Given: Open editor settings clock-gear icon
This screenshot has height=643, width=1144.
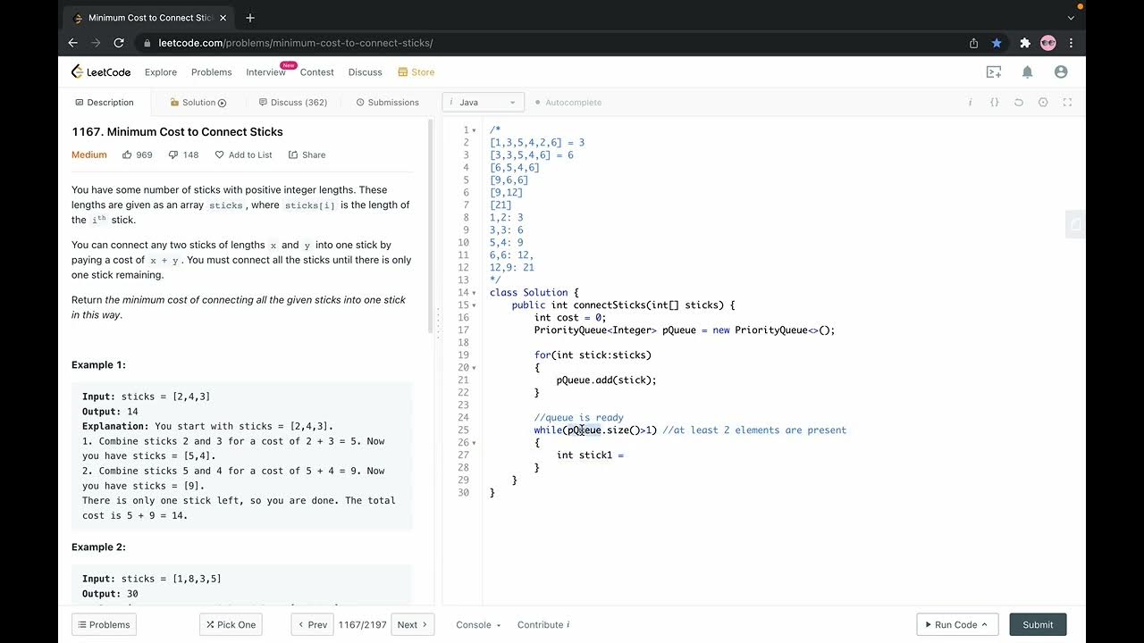Looking at the screenshot, I should 1043,103.
